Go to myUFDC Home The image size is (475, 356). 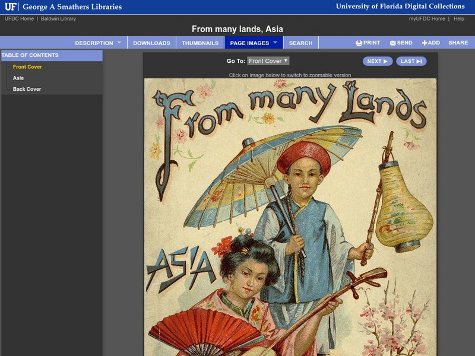tap(427, 19)
